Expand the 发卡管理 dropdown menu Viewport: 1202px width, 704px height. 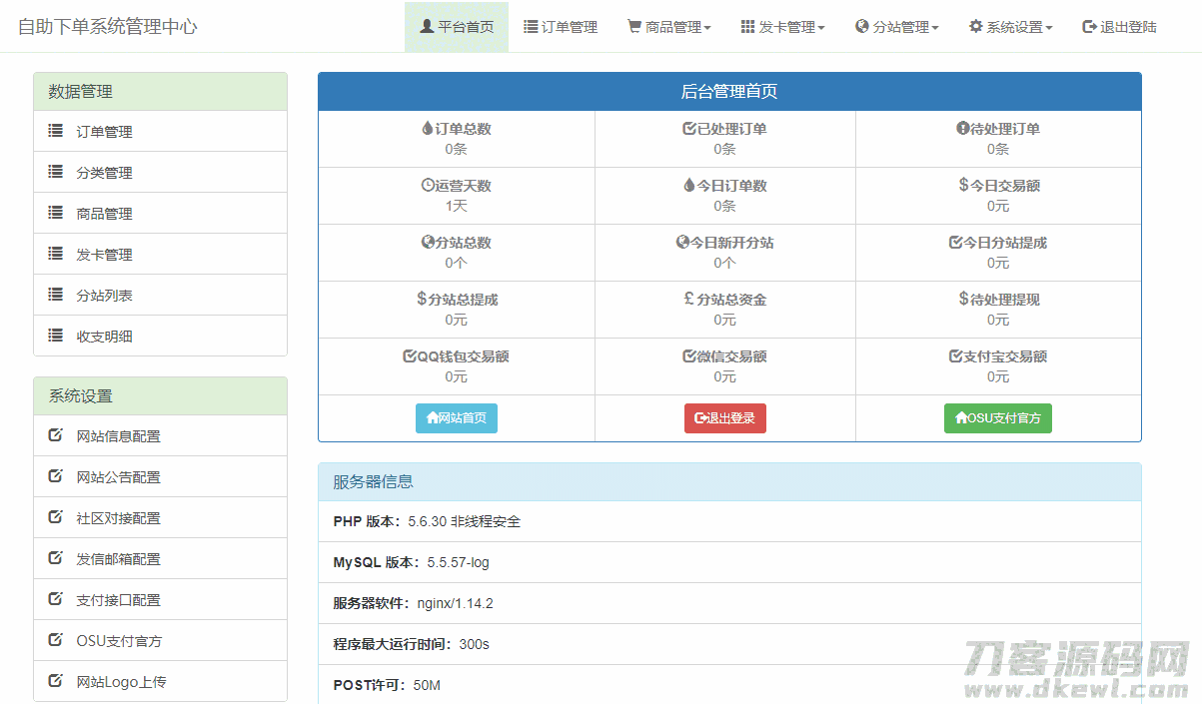click(783, 27)
